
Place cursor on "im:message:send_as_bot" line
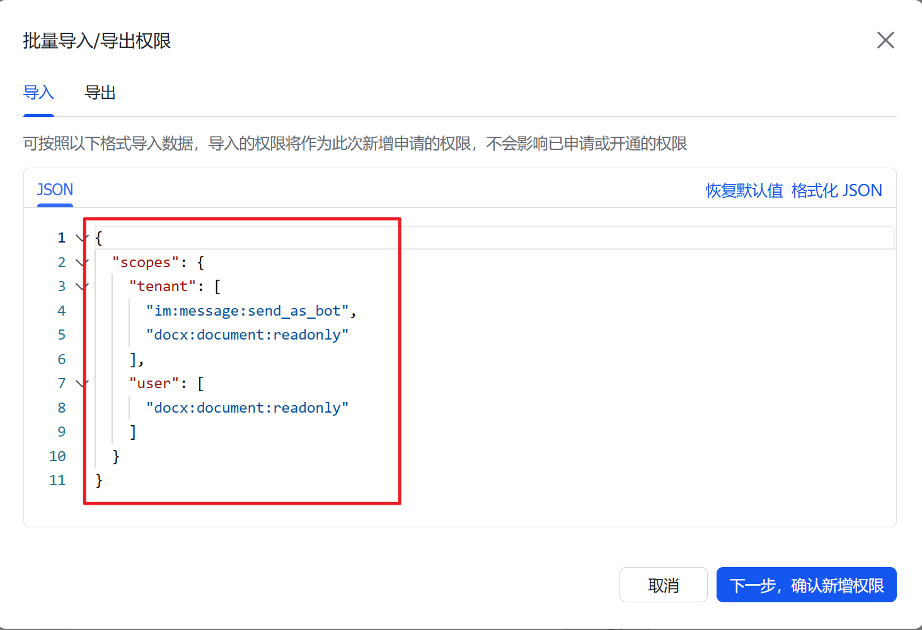coord(251,311)
